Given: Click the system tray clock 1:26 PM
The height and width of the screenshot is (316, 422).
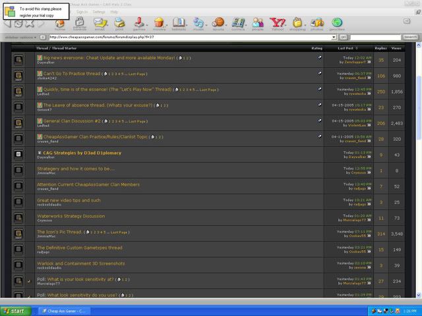Looking at the screenshot, I should (410, 311).
